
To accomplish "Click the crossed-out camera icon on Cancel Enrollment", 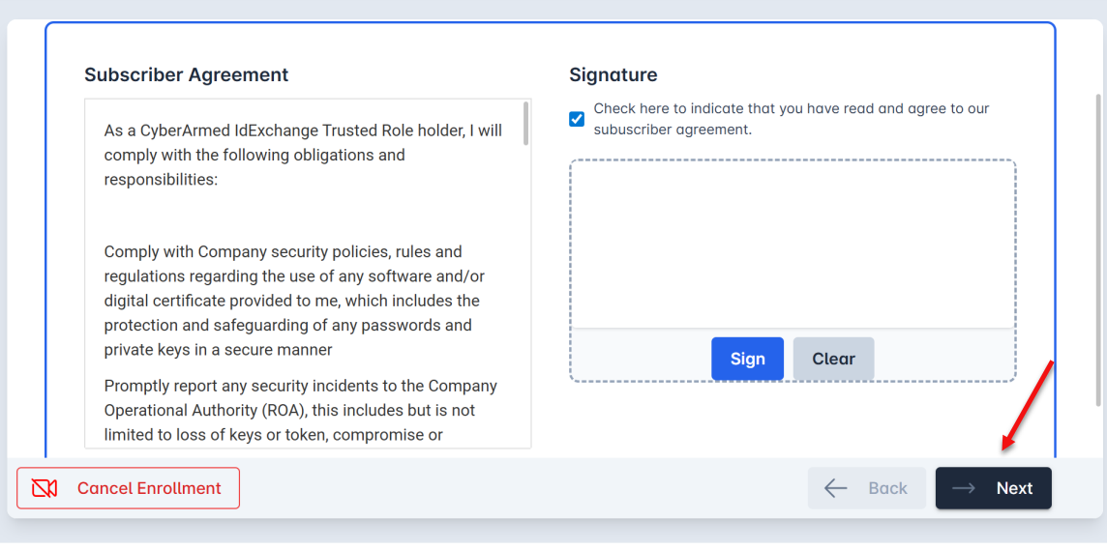I will 45,488.
